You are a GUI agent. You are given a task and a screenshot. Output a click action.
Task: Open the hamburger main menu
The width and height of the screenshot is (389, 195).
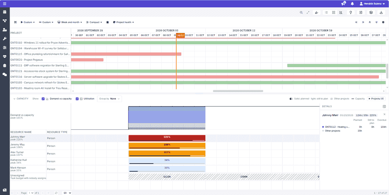[5, 4]
